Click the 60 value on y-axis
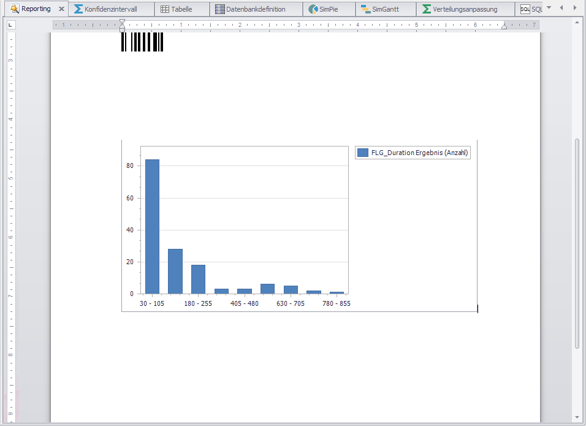The width and height of the screenshot is (586, 426). click(x=130, y=198)
